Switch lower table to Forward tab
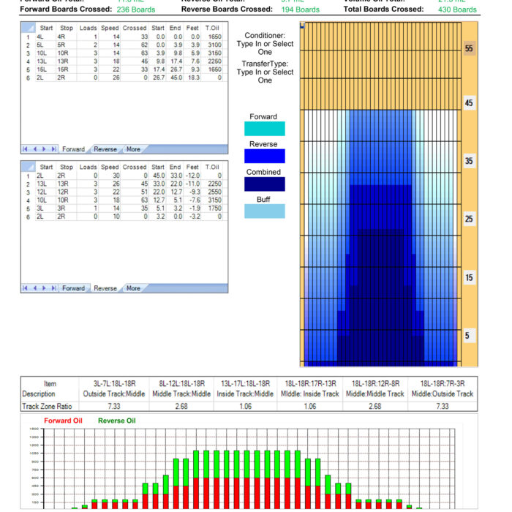This screenshot has width=512, height=512. [x=73, y=288]
